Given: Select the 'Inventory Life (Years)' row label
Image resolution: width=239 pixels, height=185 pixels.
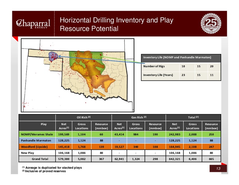Looking at the screenshot, I should click(158, 75).
